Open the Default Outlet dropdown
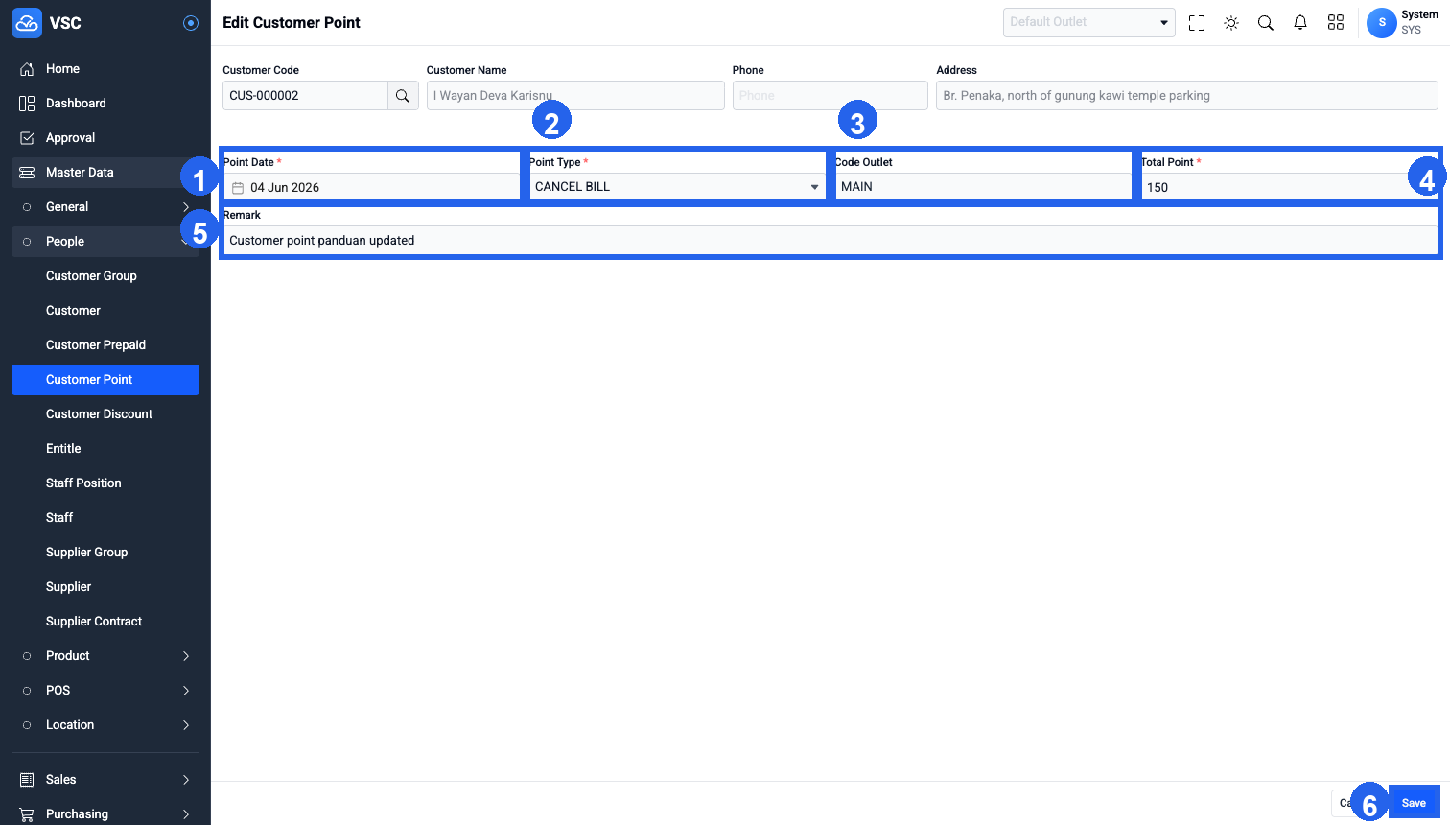 coord(1089,22)
